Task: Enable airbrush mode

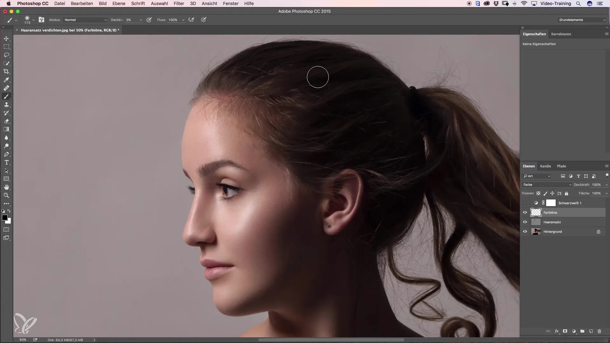Action: 191,20
